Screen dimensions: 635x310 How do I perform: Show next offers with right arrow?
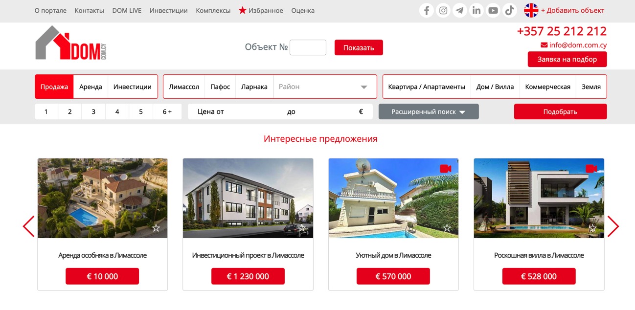pyautogui.click(x=613, y=226)
